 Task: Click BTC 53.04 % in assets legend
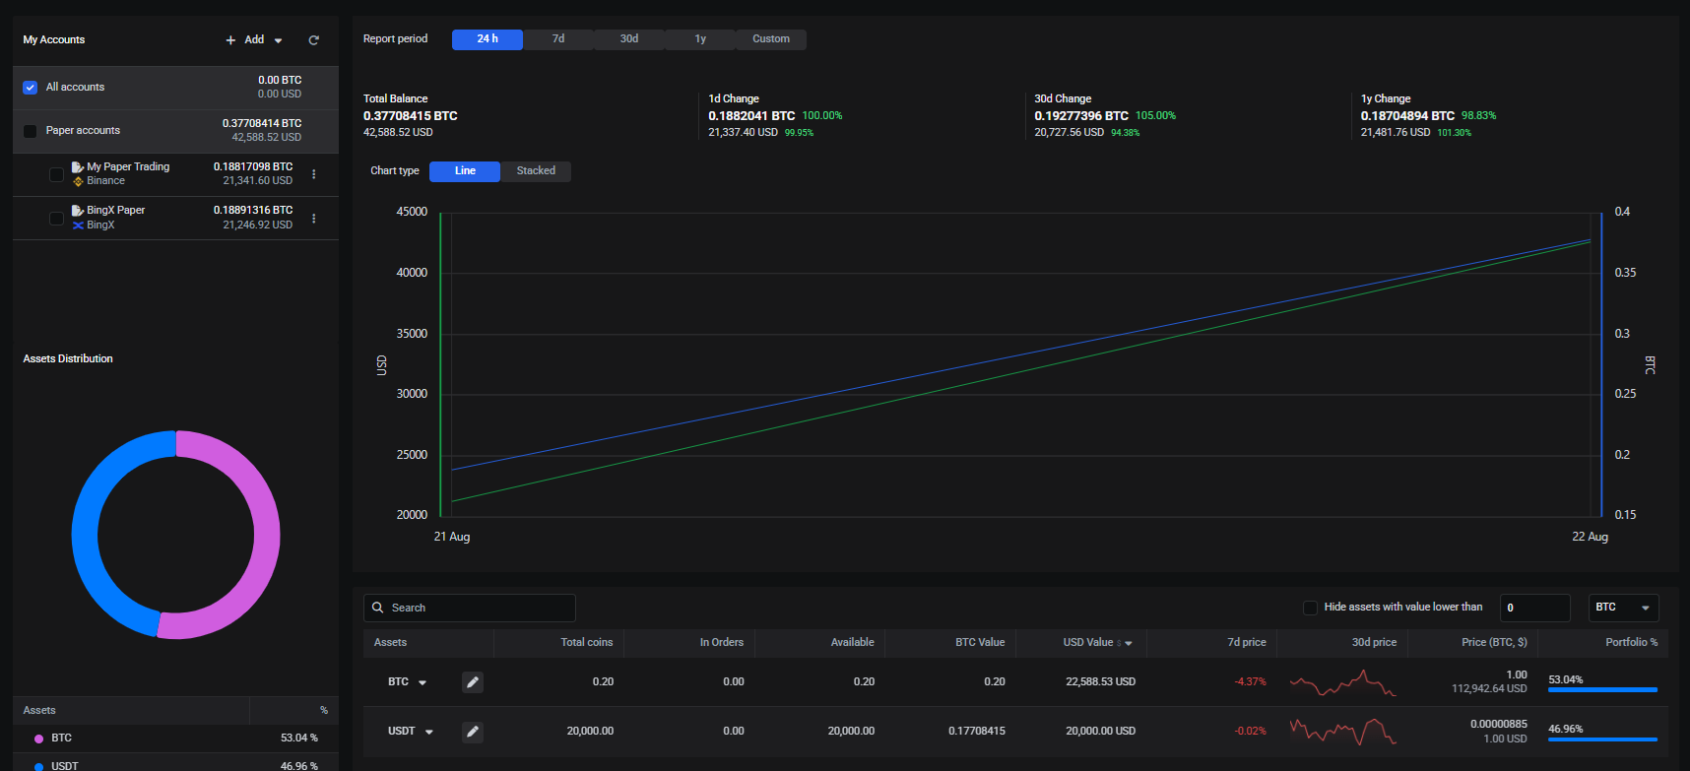(x=299, y=739)
